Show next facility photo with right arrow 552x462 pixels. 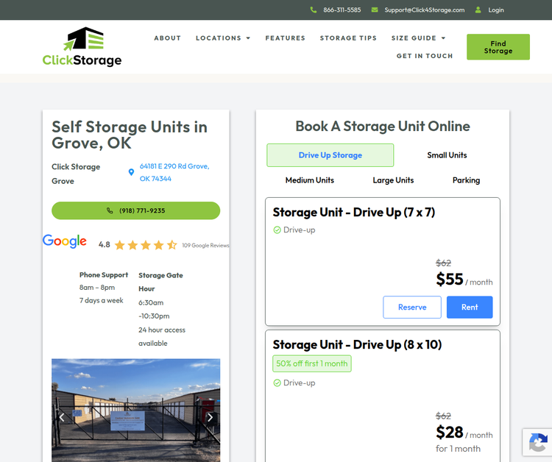210,417
